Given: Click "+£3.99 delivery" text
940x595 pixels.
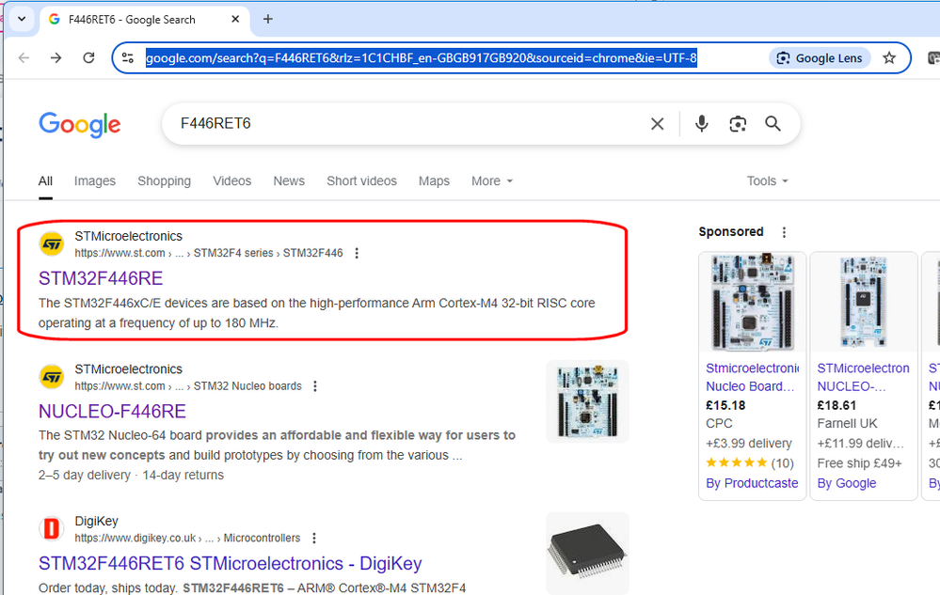Looking at the screenshot, I should [x=749, y=444].
